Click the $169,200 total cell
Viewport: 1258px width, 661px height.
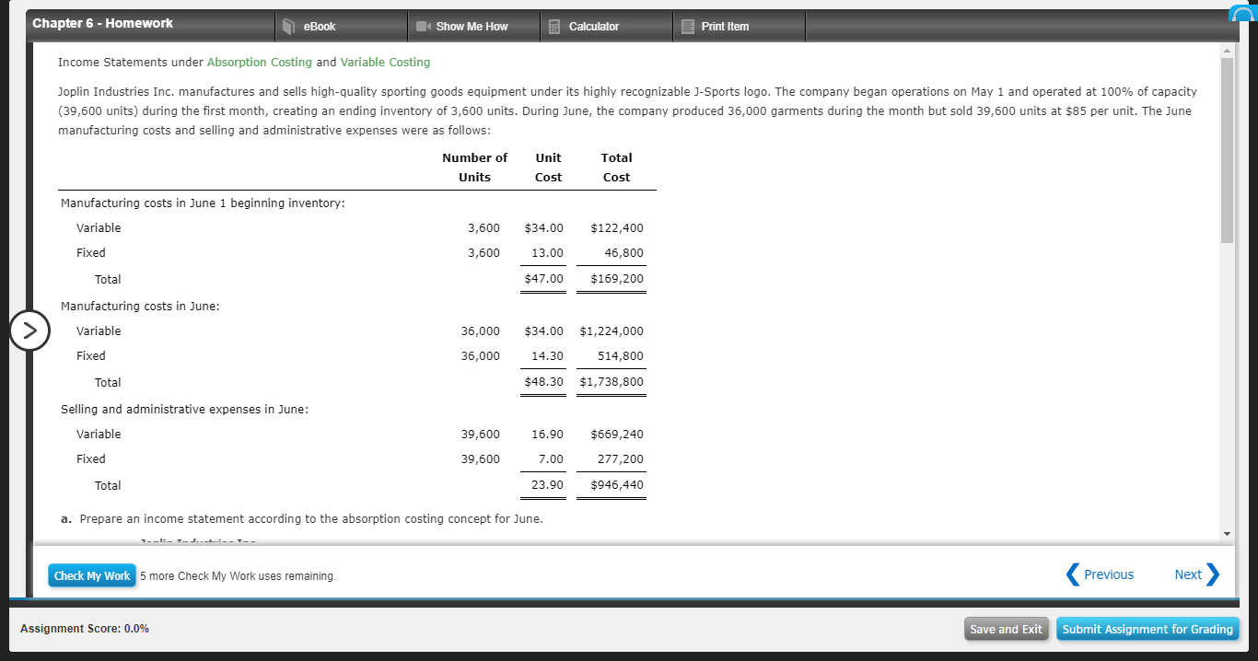coord(616,279)
